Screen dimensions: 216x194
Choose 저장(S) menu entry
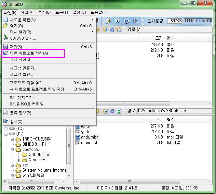tap(49, 47)
